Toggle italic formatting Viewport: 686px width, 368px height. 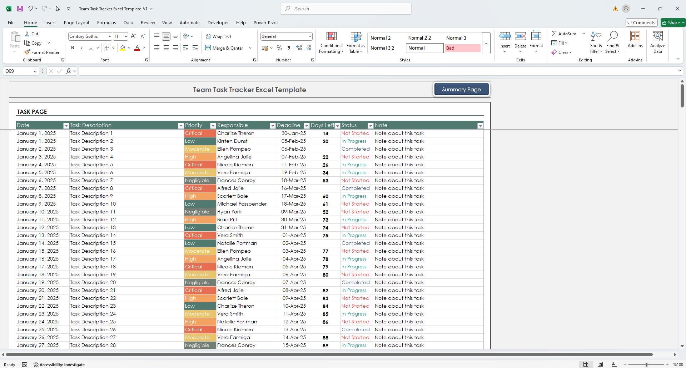tap(81, 47)
